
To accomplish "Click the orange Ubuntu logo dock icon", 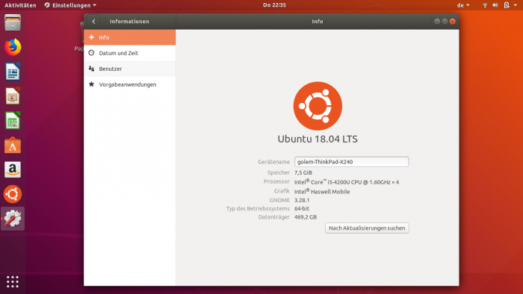I will pyautogui.click(x=13, y=194).
